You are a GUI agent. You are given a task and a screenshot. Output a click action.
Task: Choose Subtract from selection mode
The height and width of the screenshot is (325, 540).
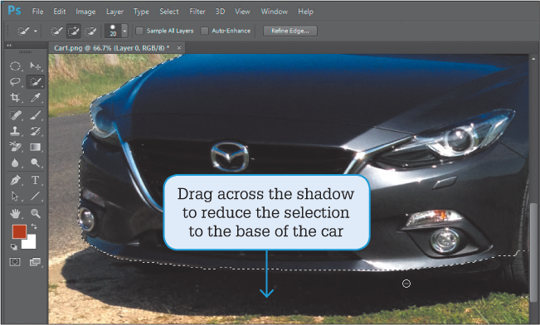90,32
